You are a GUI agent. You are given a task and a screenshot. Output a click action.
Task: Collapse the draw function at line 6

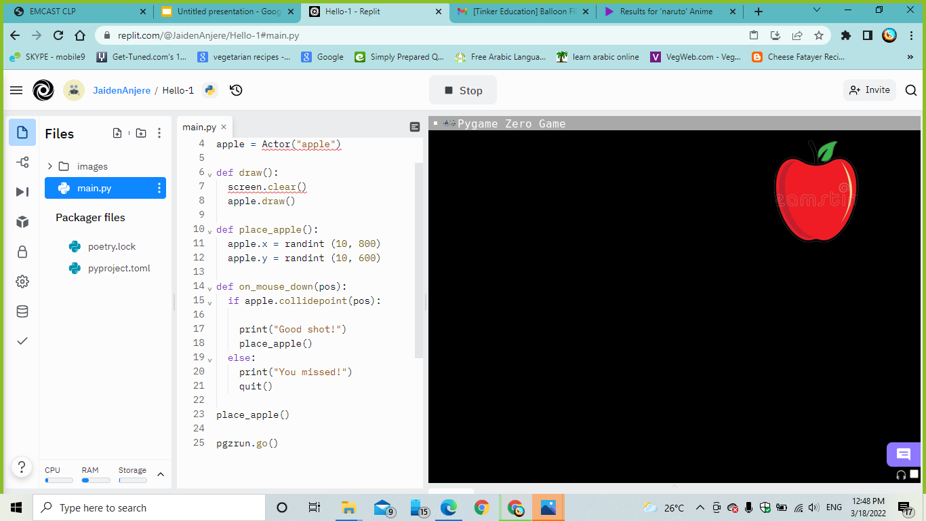pos(209,174)
